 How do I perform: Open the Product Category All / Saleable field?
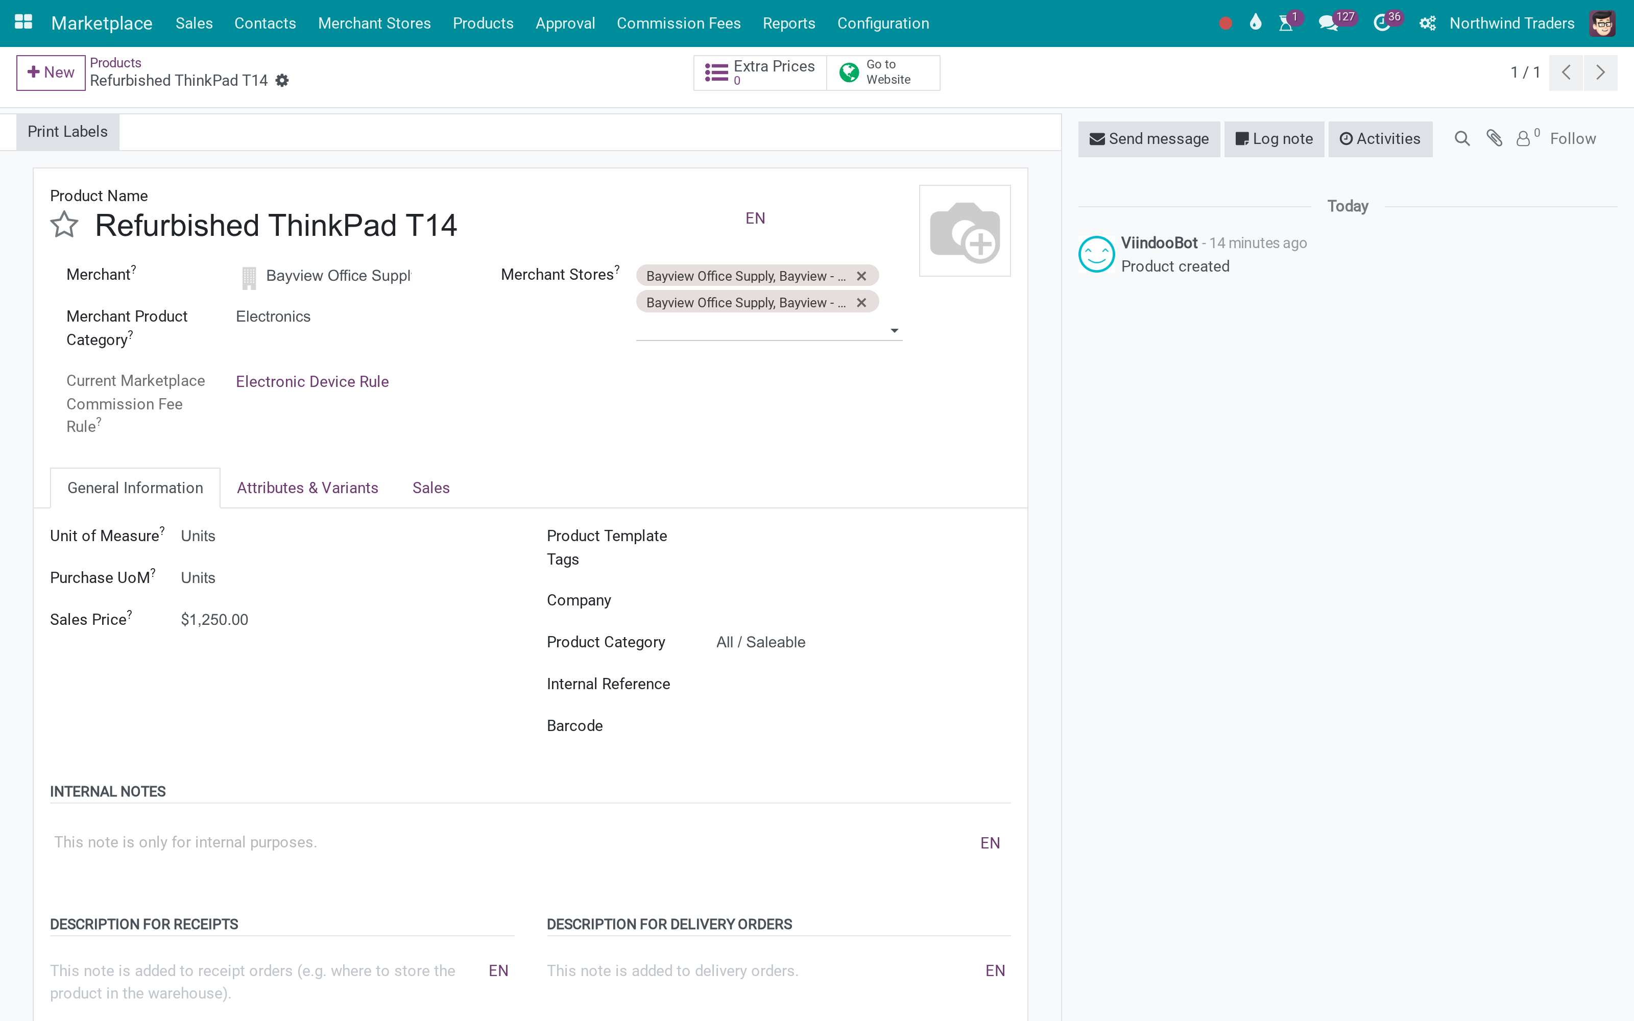click(x=863, y=642)
